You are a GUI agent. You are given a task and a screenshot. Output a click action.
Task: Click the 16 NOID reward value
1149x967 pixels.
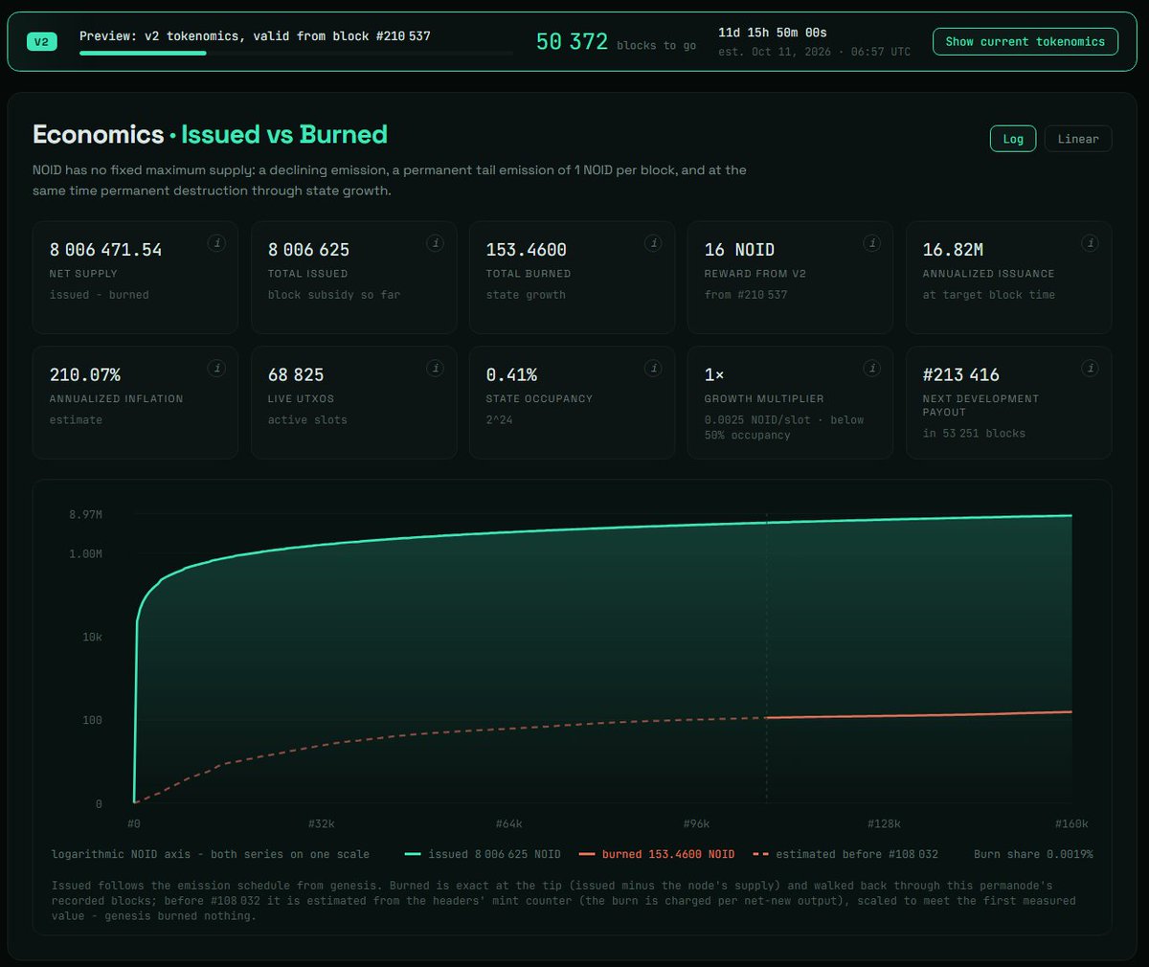coord(739,250)
